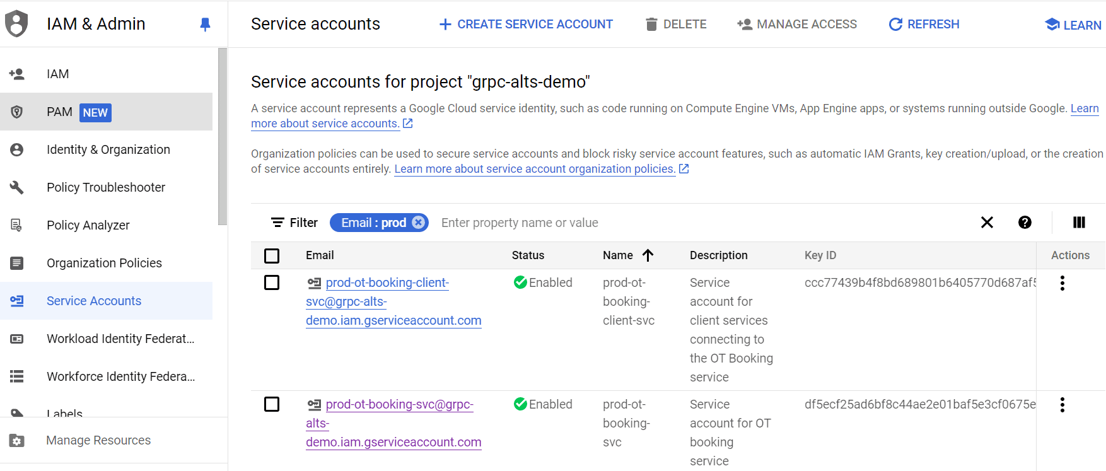Toggle the select-all header checkbox
This screenshot has width=1106, height=471.
click(272, 256)
